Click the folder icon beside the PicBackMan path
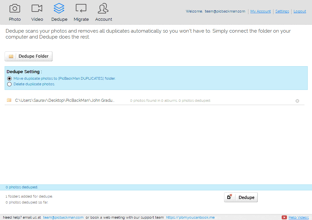The height and width of the screenshot is (220, 312). tap(9, 100)
